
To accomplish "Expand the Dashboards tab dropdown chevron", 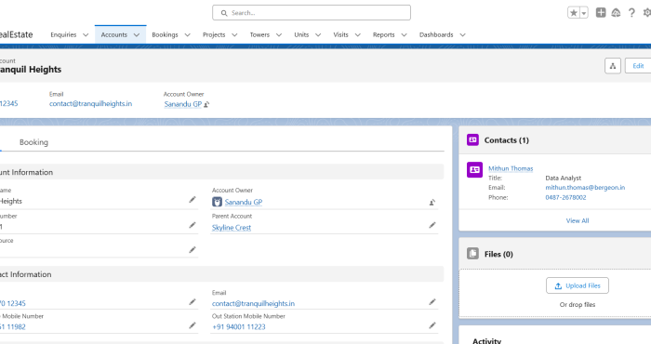I will 462,34.
